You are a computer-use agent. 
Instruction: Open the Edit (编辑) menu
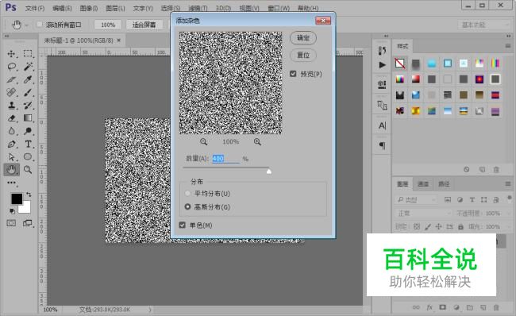[62, 8]
